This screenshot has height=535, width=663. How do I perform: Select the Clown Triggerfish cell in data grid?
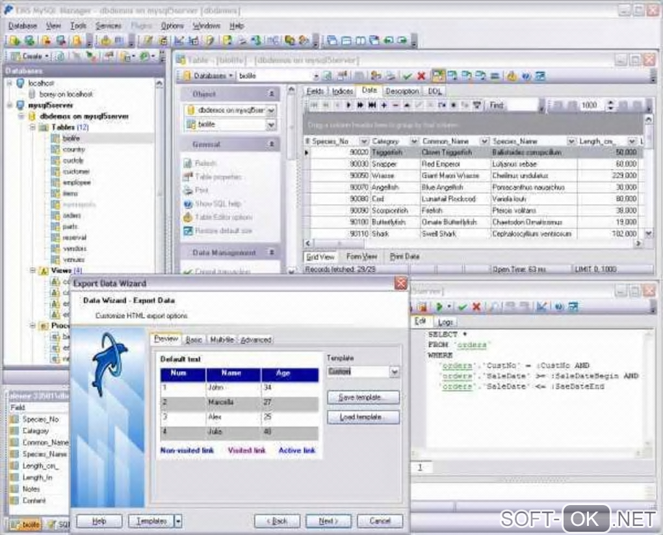pyautogui.click(x=454, y=152)
